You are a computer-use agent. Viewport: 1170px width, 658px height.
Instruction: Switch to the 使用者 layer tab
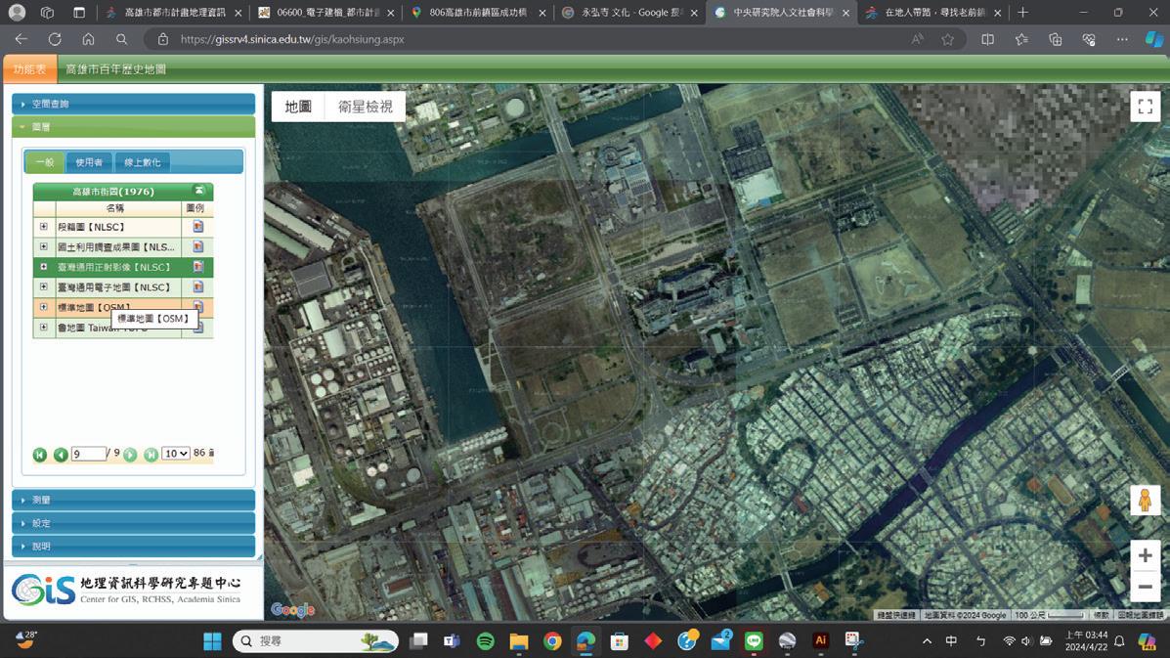89,162
